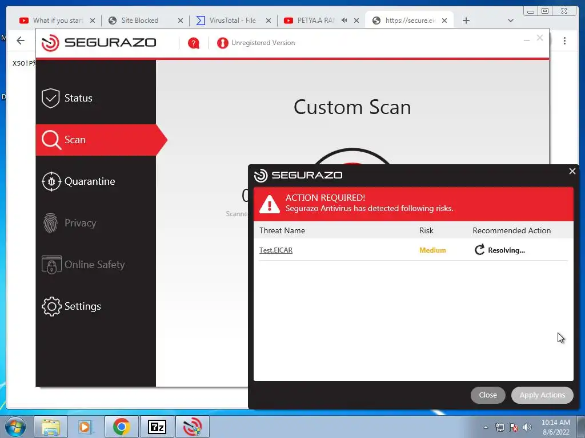585x438 pixels.
Task: Close the VirusTotal tab
Action: (x=269, y=21)
